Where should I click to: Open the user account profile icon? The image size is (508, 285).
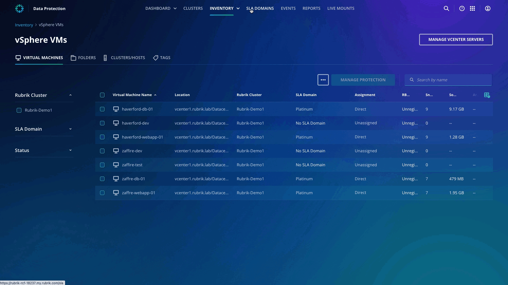click(x=488, y=8)
